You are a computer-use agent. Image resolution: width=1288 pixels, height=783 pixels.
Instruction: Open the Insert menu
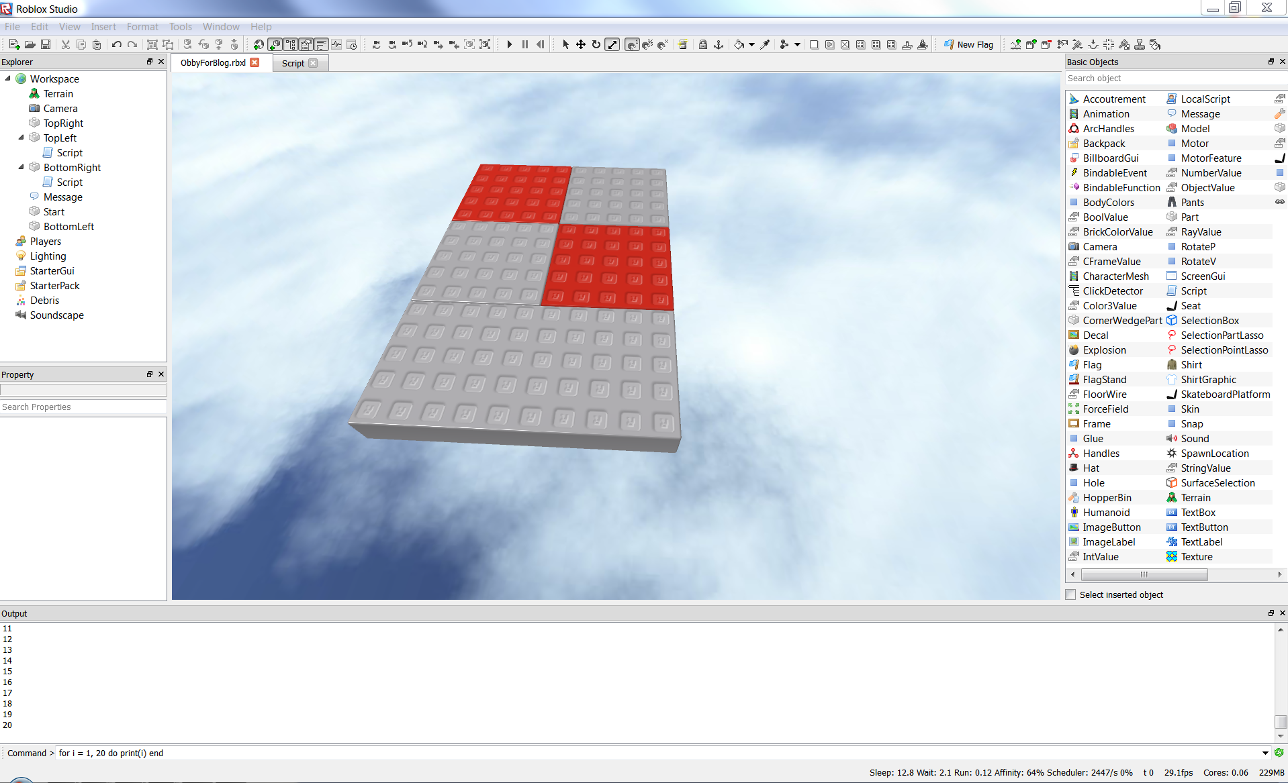coord(103,27)
